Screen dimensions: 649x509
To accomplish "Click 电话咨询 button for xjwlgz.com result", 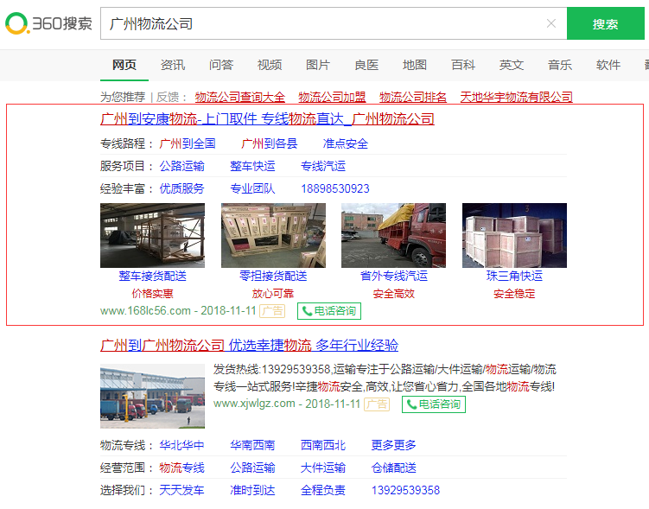I will coord(434,404).
